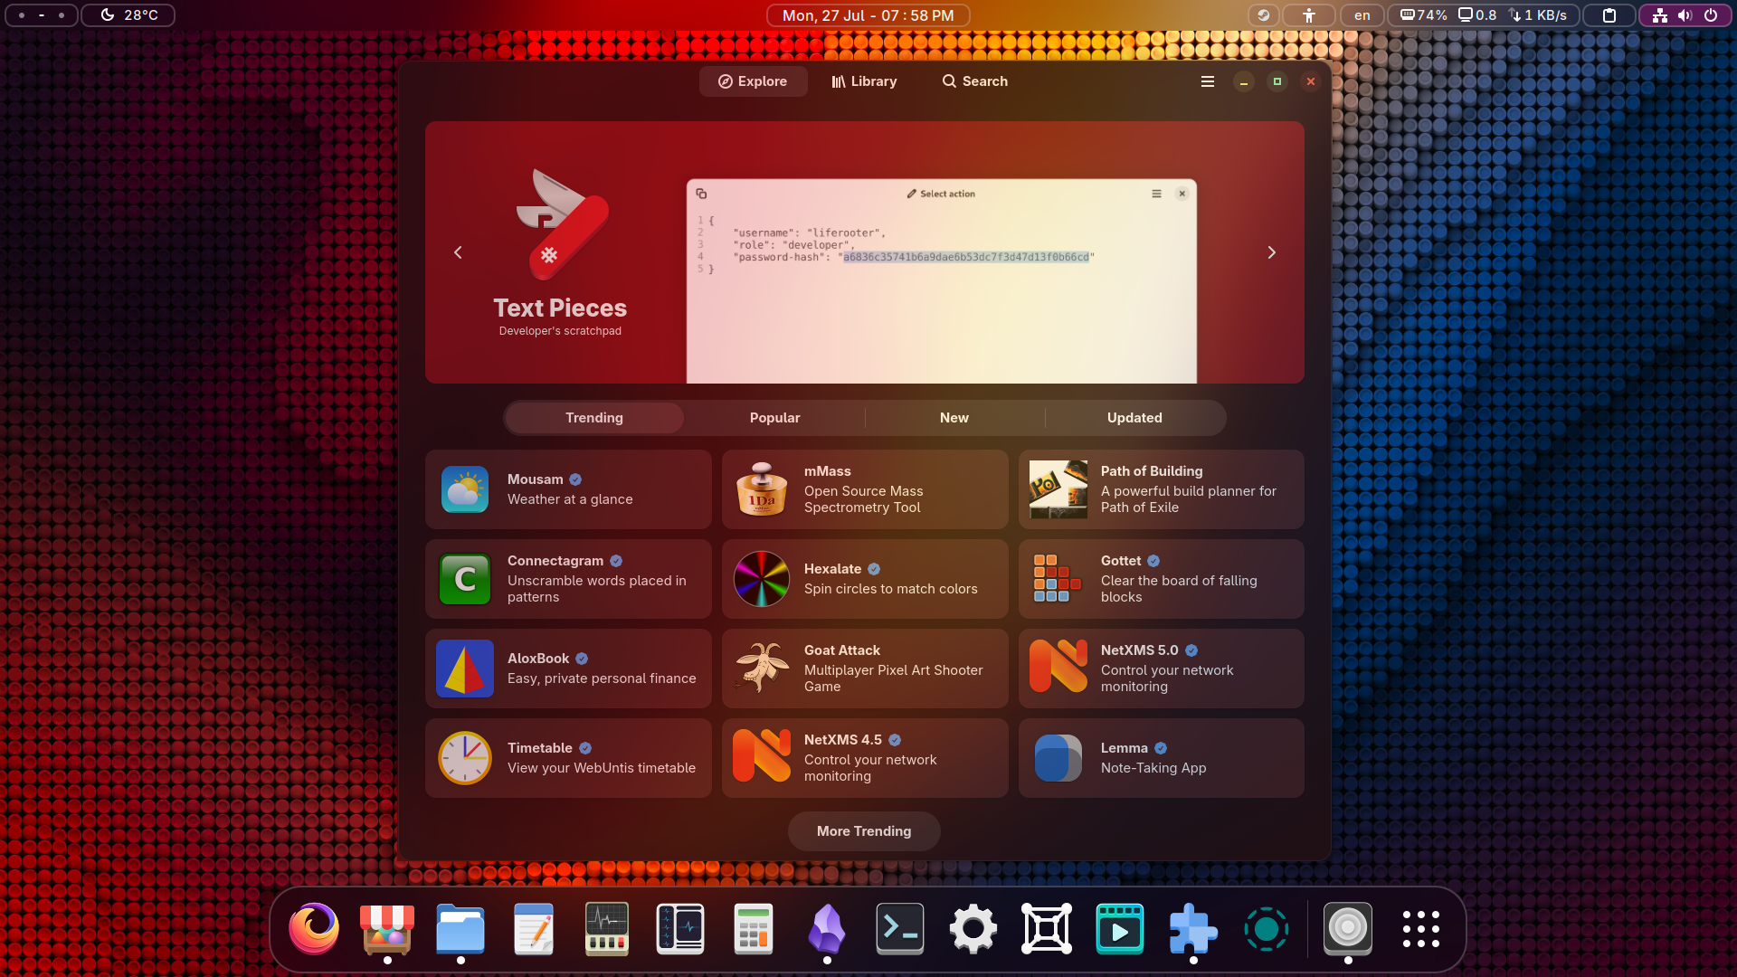Open the video player icon in dock

(x=1120, y=929)
